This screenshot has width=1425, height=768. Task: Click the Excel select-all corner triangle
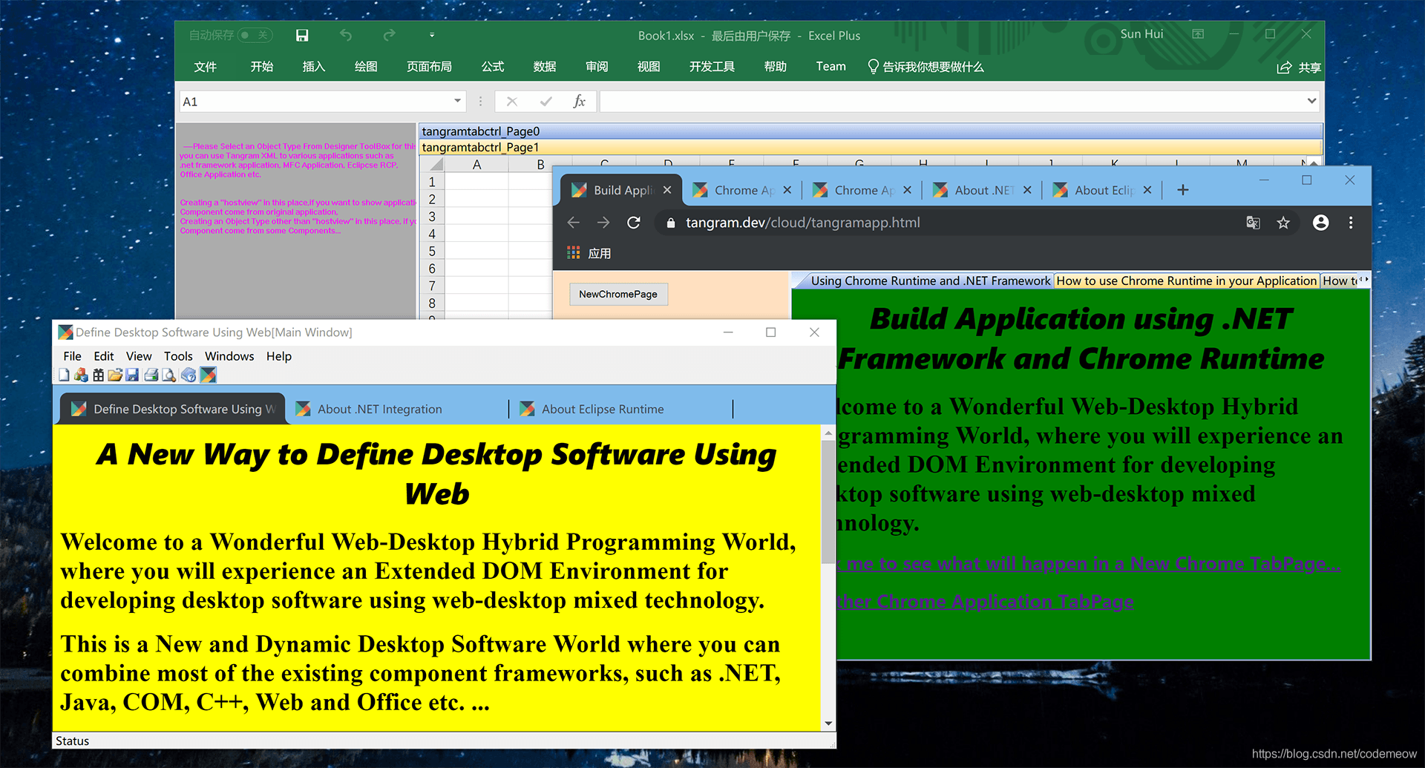433,165
